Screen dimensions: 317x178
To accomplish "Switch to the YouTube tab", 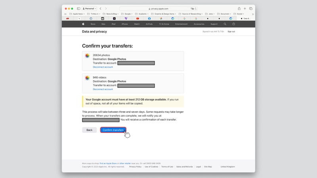I will tap(137, 19).
